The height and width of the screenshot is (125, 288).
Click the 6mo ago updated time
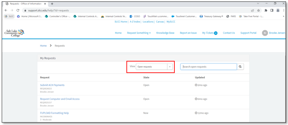tap(201, 99)
